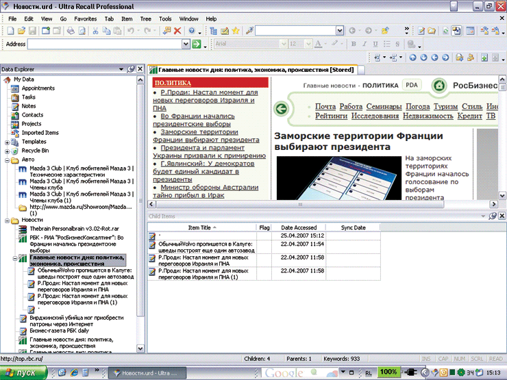Open the Item menu
Screen dimensions: 507x380
tap(127, 18)
